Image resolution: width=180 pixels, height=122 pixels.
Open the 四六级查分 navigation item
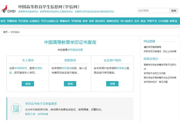(x=126, y=21)
